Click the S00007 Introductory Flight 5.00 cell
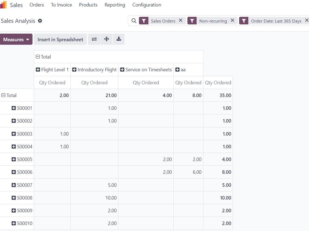 (x=95, y=185)
